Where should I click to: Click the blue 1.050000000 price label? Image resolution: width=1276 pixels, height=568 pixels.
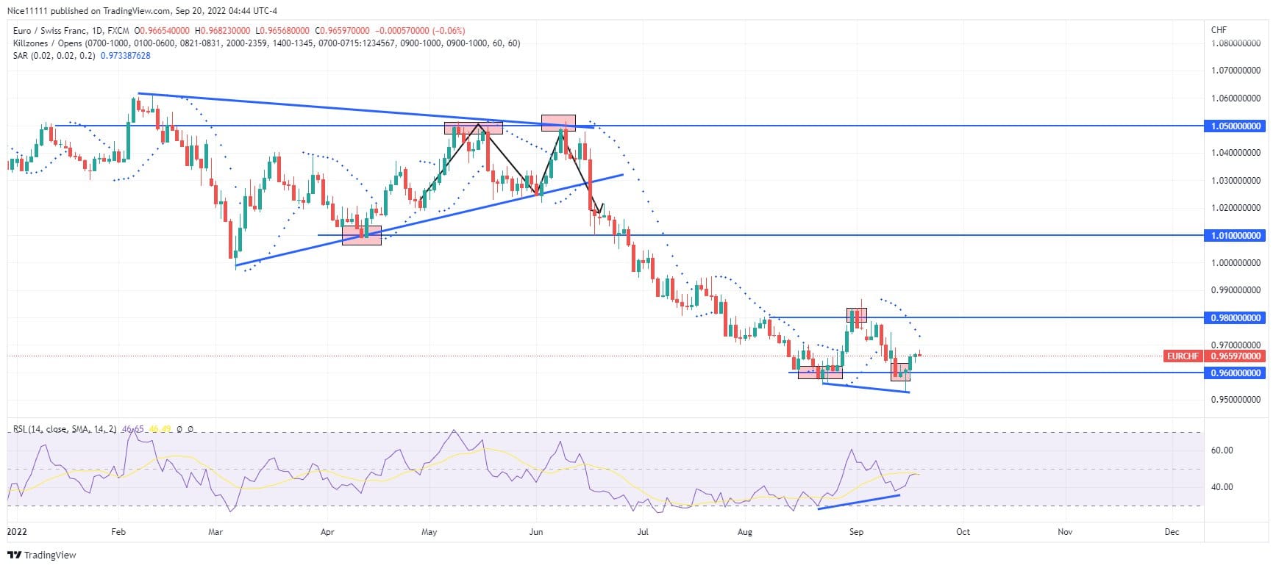(x=1235, y=126)
